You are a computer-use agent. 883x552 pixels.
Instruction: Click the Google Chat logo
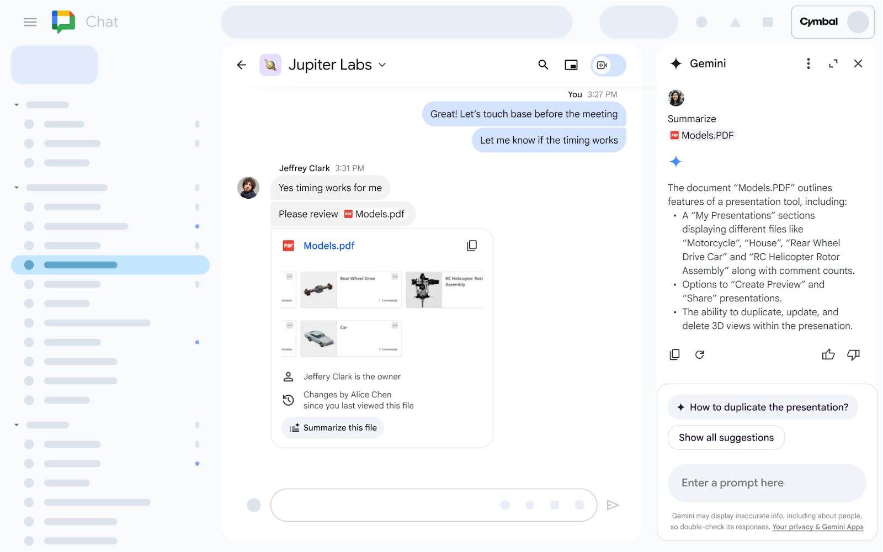[63, 22]
